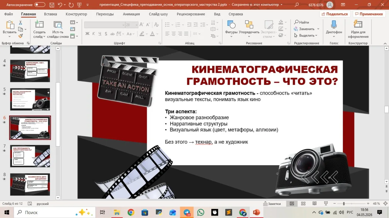This screenshot has height=218, width=389.
Task: Open Telegram from the taskbar
Action: point(187,212)
